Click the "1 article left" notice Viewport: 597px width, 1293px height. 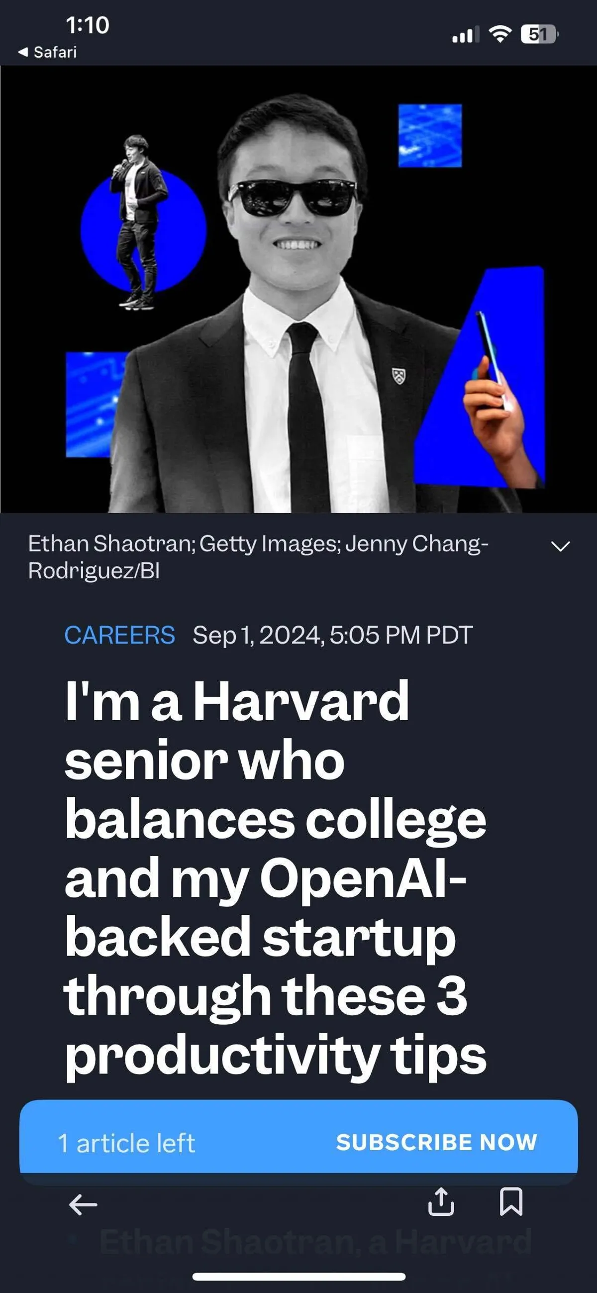126,1143
